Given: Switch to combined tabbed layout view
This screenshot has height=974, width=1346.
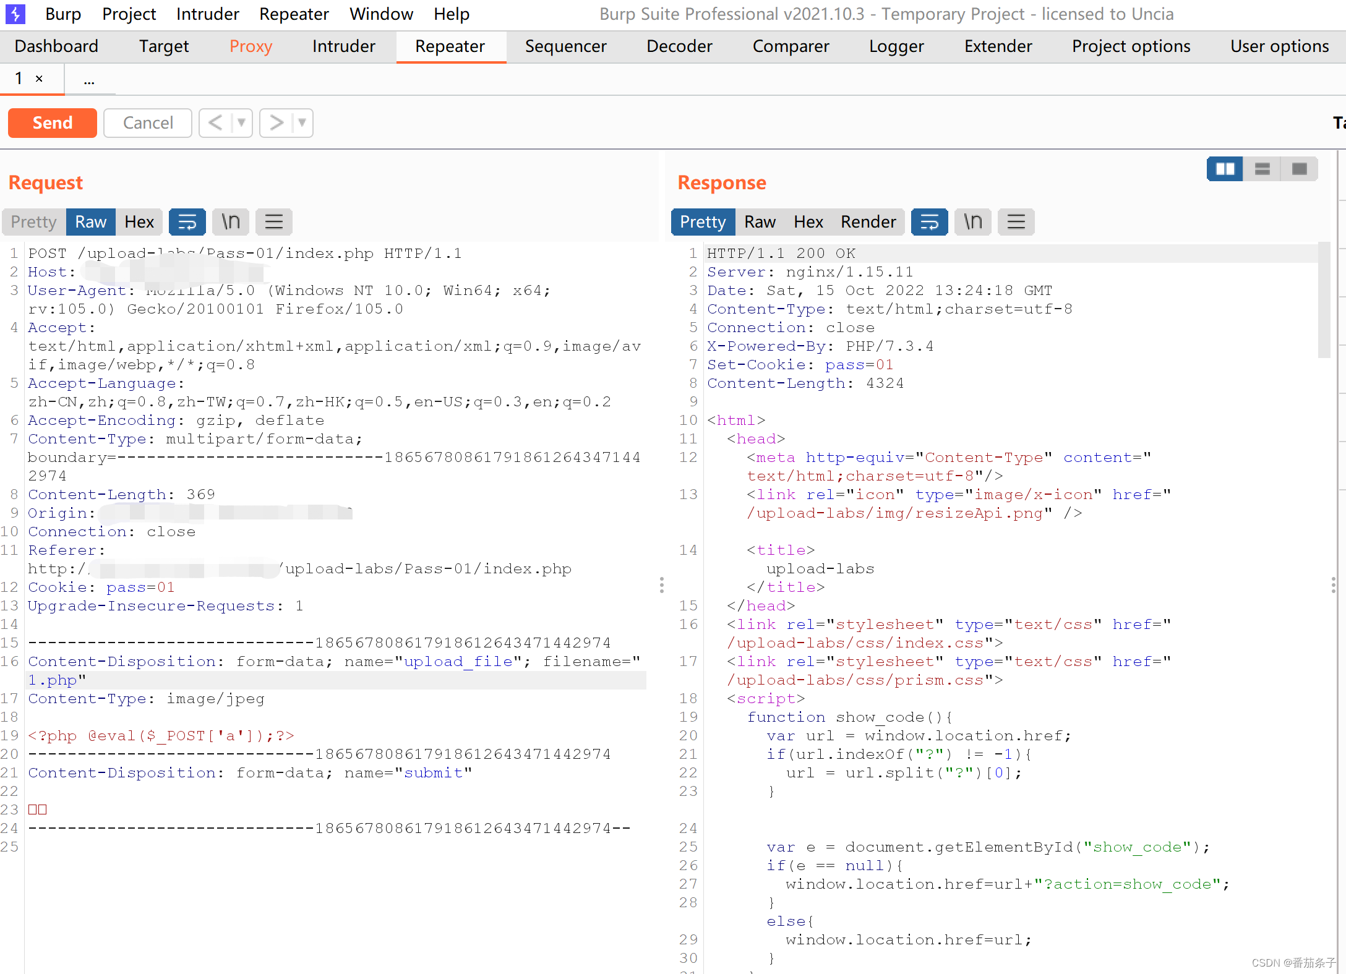Looking at the screenshot, I should tap(1299, 169).
